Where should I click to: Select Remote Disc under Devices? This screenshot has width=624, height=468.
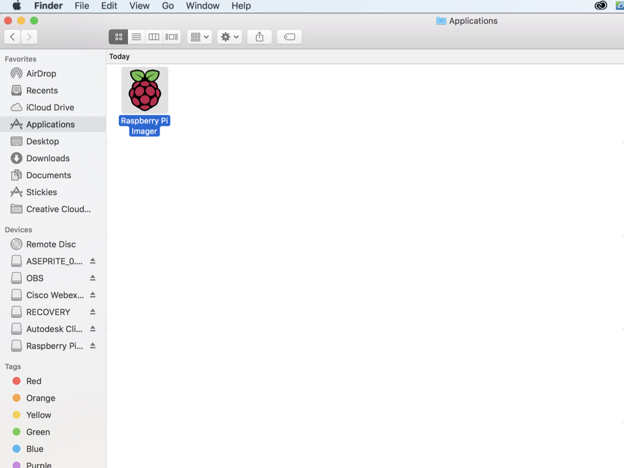53,244
